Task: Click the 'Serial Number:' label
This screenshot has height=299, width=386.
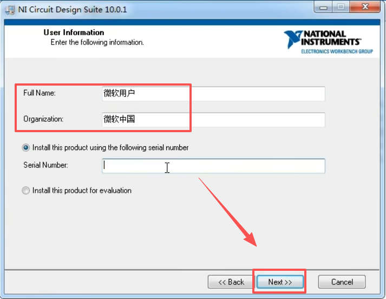Action: [x=45, y=165]
